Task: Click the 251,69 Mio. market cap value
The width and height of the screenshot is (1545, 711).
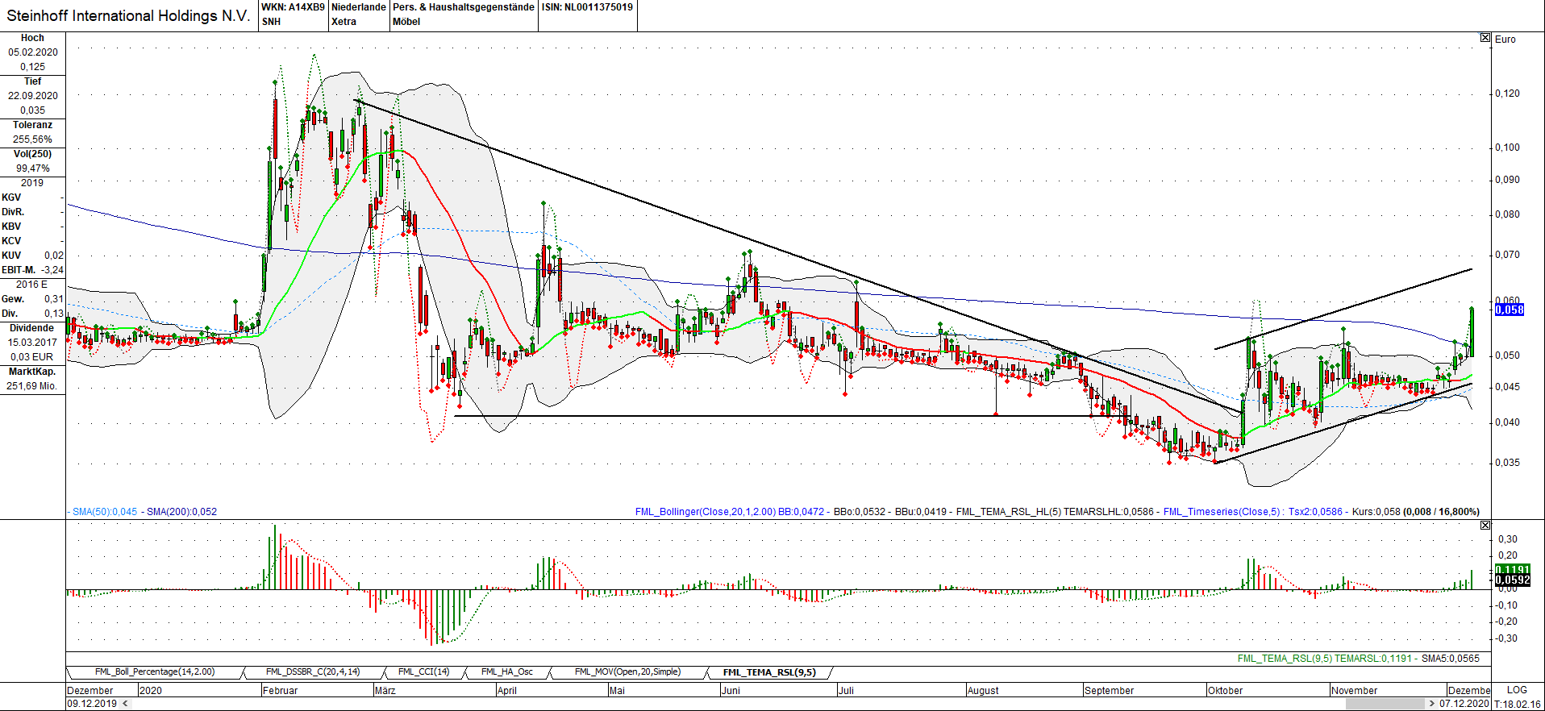Action: 32,386
